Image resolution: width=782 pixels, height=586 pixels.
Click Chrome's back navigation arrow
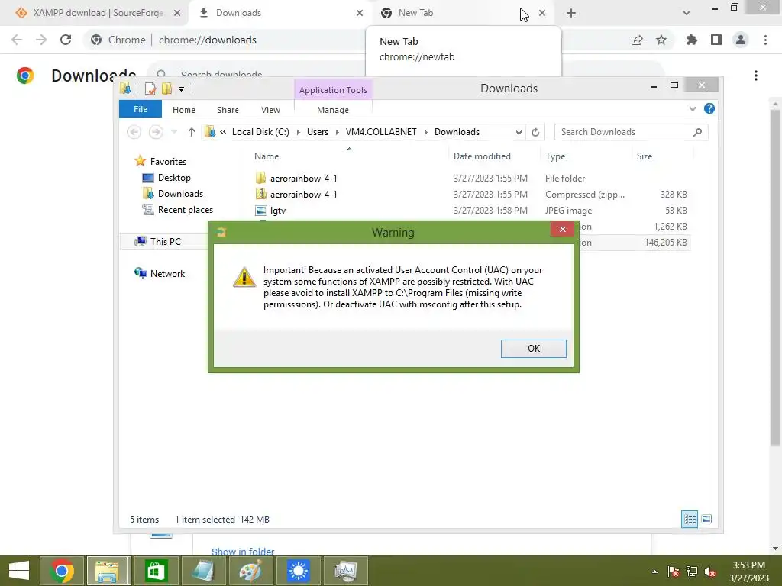click(17, 40)
